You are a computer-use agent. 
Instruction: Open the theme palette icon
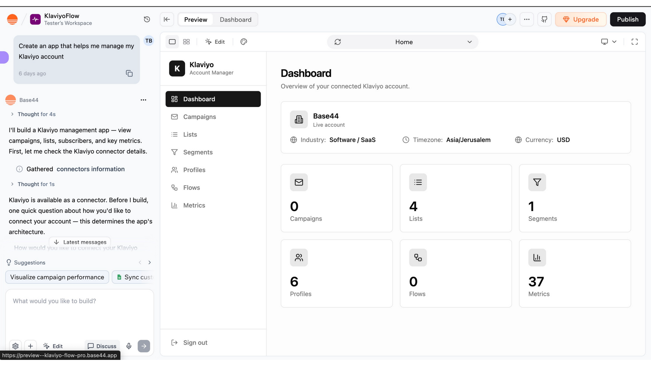[x=244, y=42]
